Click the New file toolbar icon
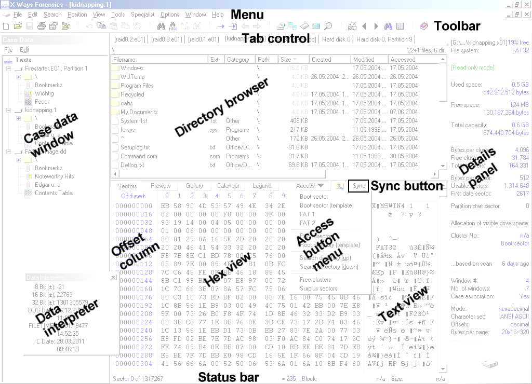Screen dimensions: 532x384 pyautogui.click(x=6, y=26)
